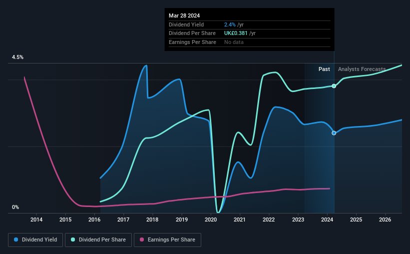Click the Dividend Yield row label in tooltip
Image resolution: width=410 pixels, height=254 pixels.
coord(186,24)
